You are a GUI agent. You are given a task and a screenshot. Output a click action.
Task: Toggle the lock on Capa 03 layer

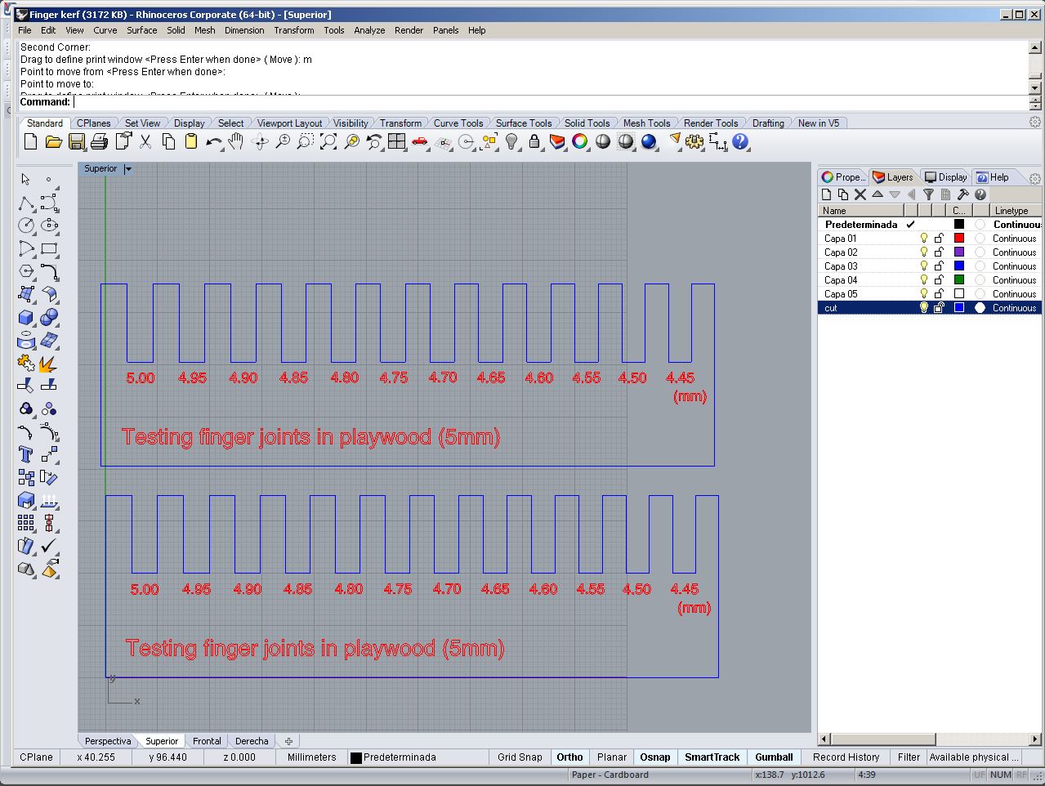pos(939,266)
